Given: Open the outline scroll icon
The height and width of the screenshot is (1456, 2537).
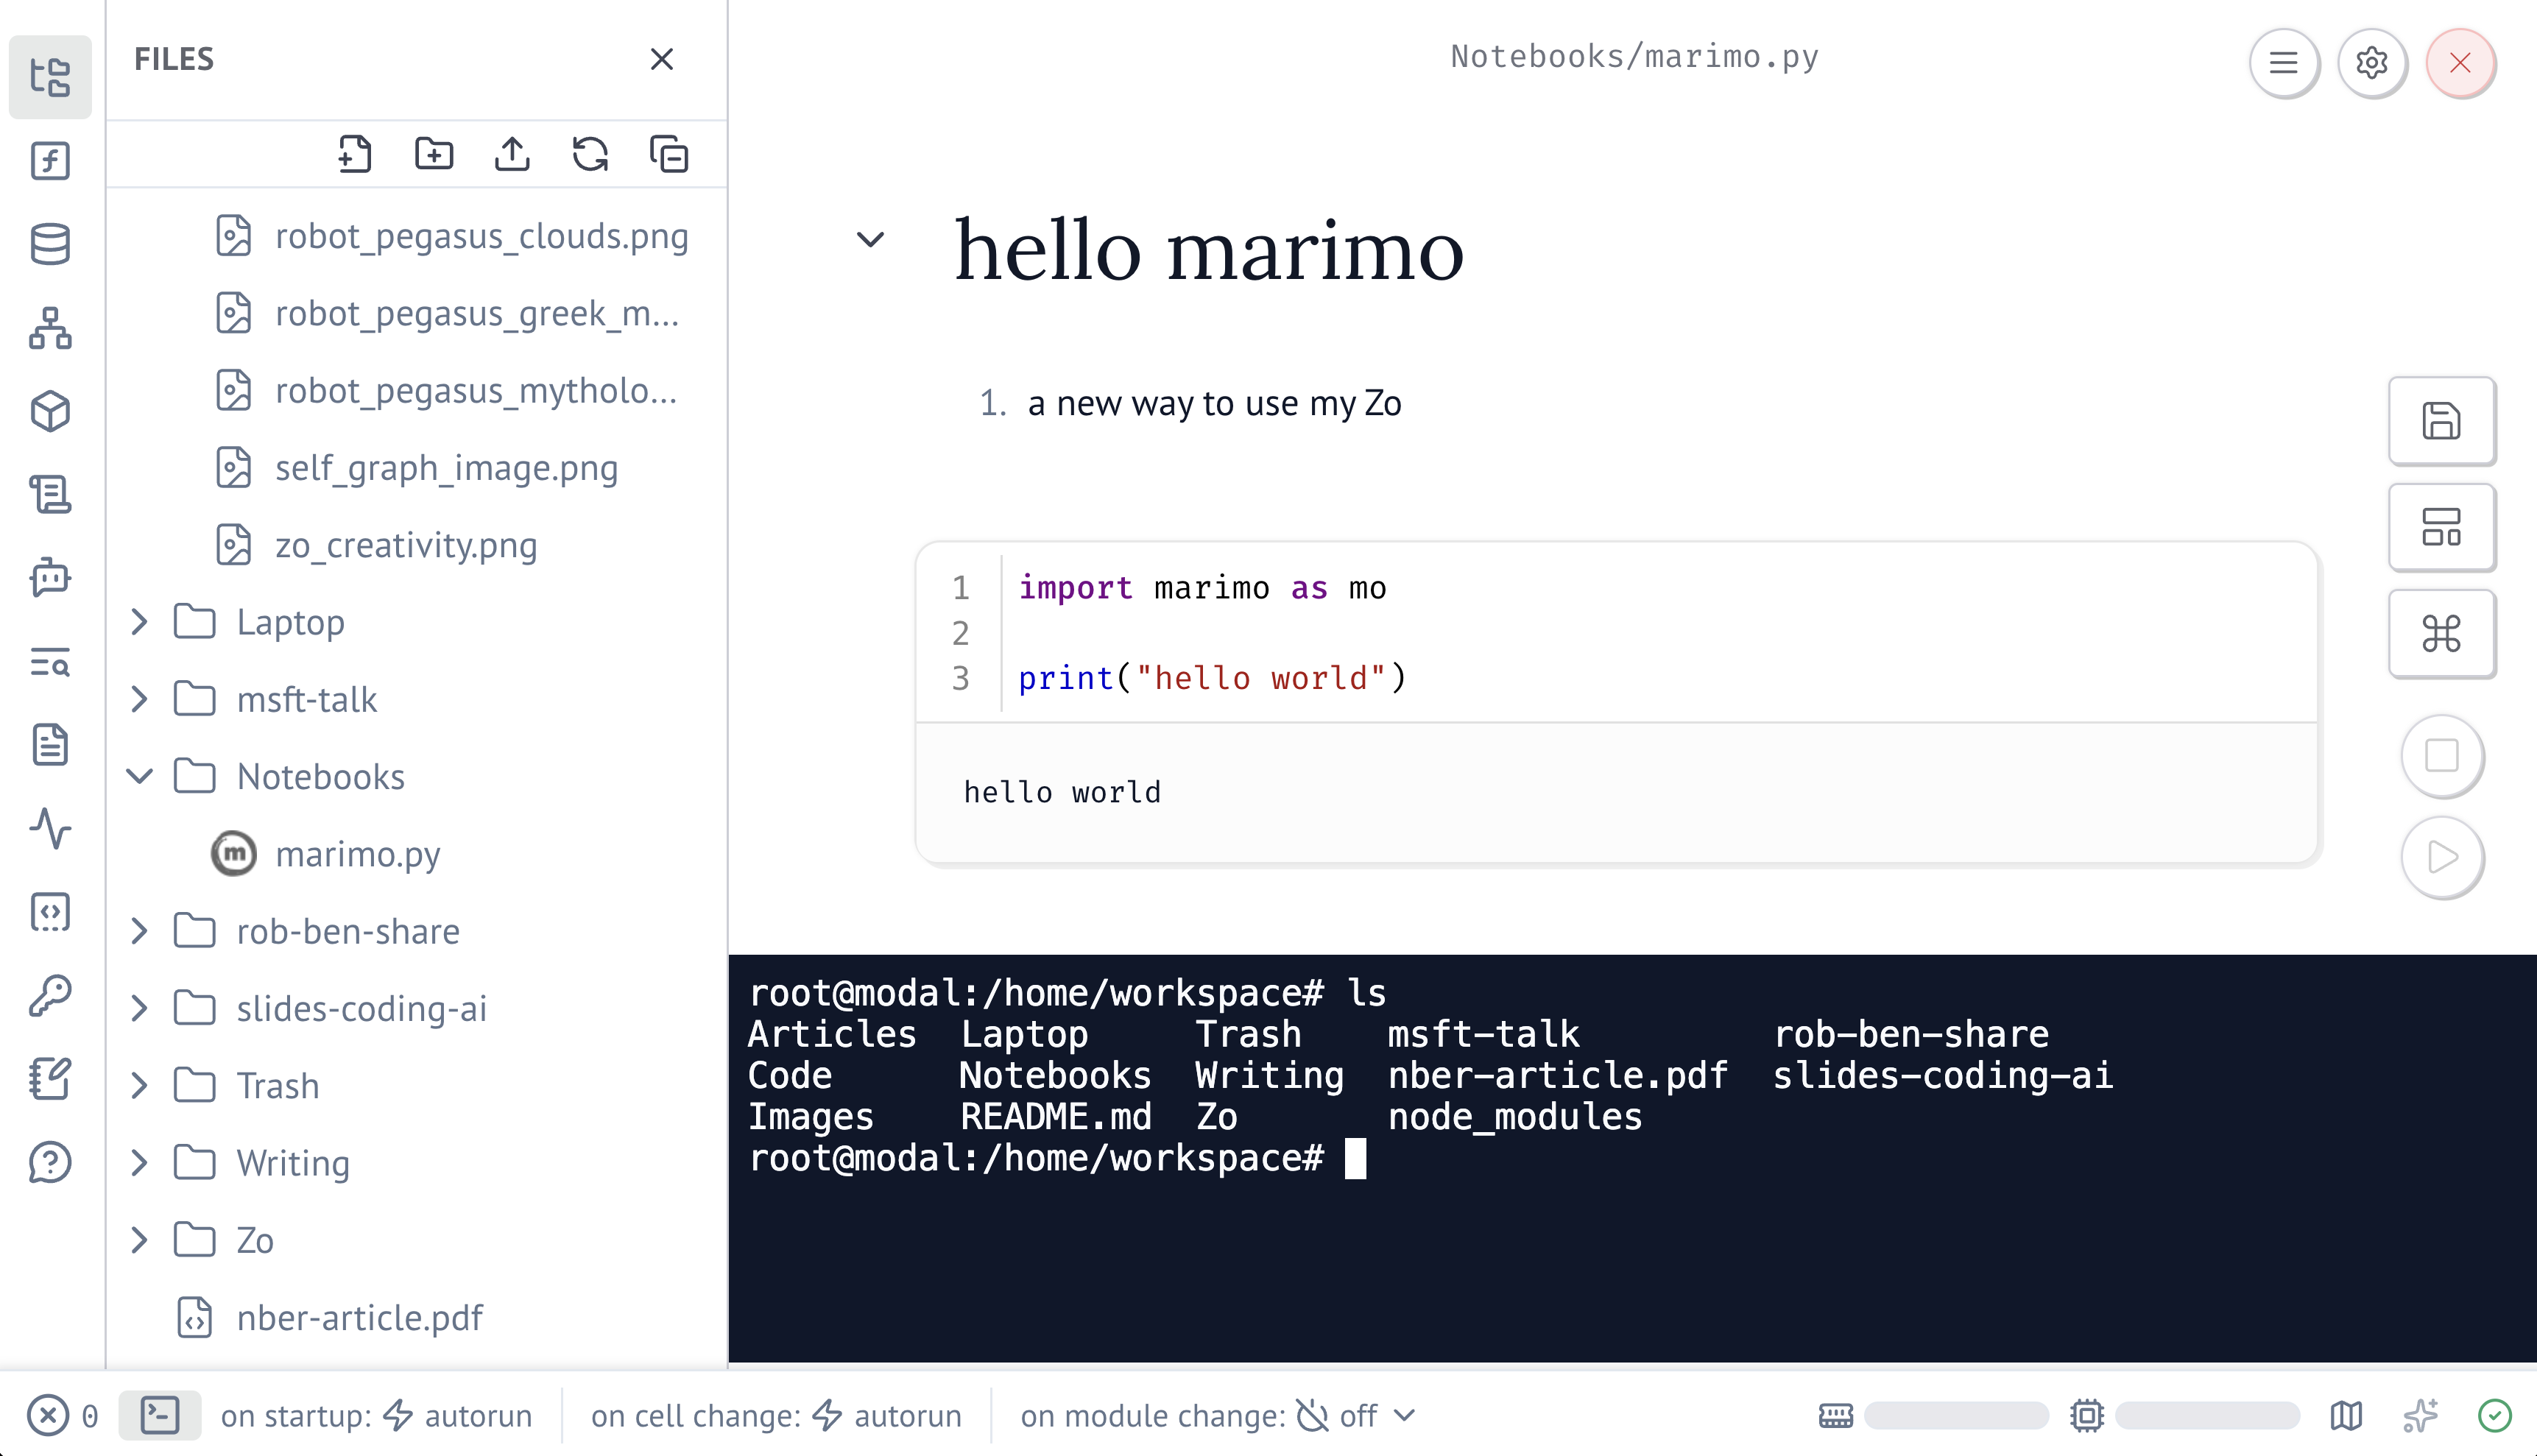Looking at the screenshot, I should click(50, 494).
